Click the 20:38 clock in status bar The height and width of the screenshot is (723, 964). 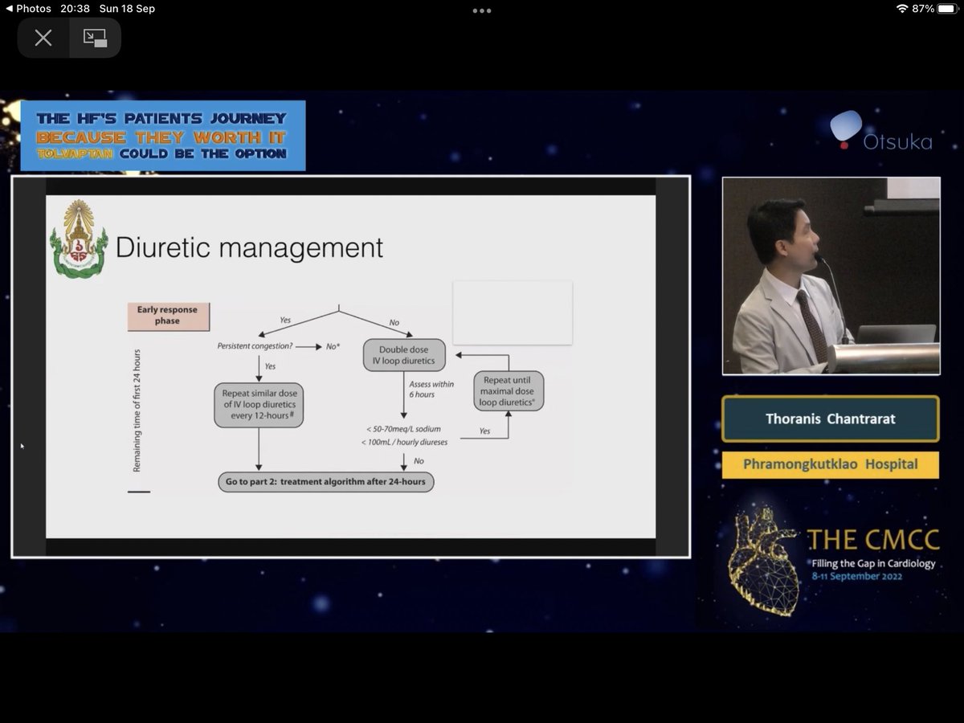(x=73, y=9)
